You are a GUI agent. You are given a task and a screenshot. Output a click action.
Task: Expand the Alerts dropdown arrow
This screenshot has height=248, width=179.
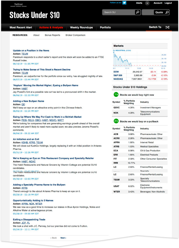pos(147,3)
